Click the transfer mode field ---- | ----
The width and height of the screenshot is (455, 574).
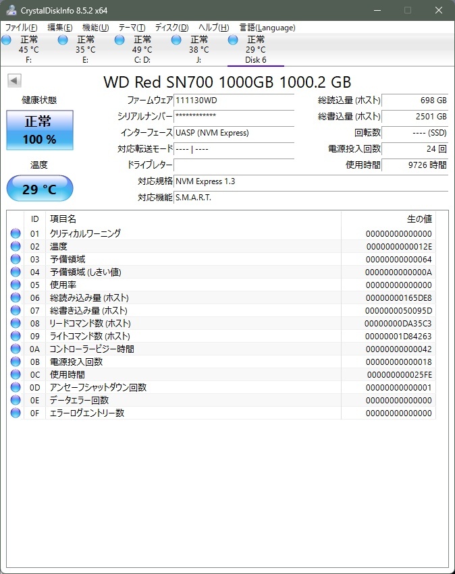[234, 148]
